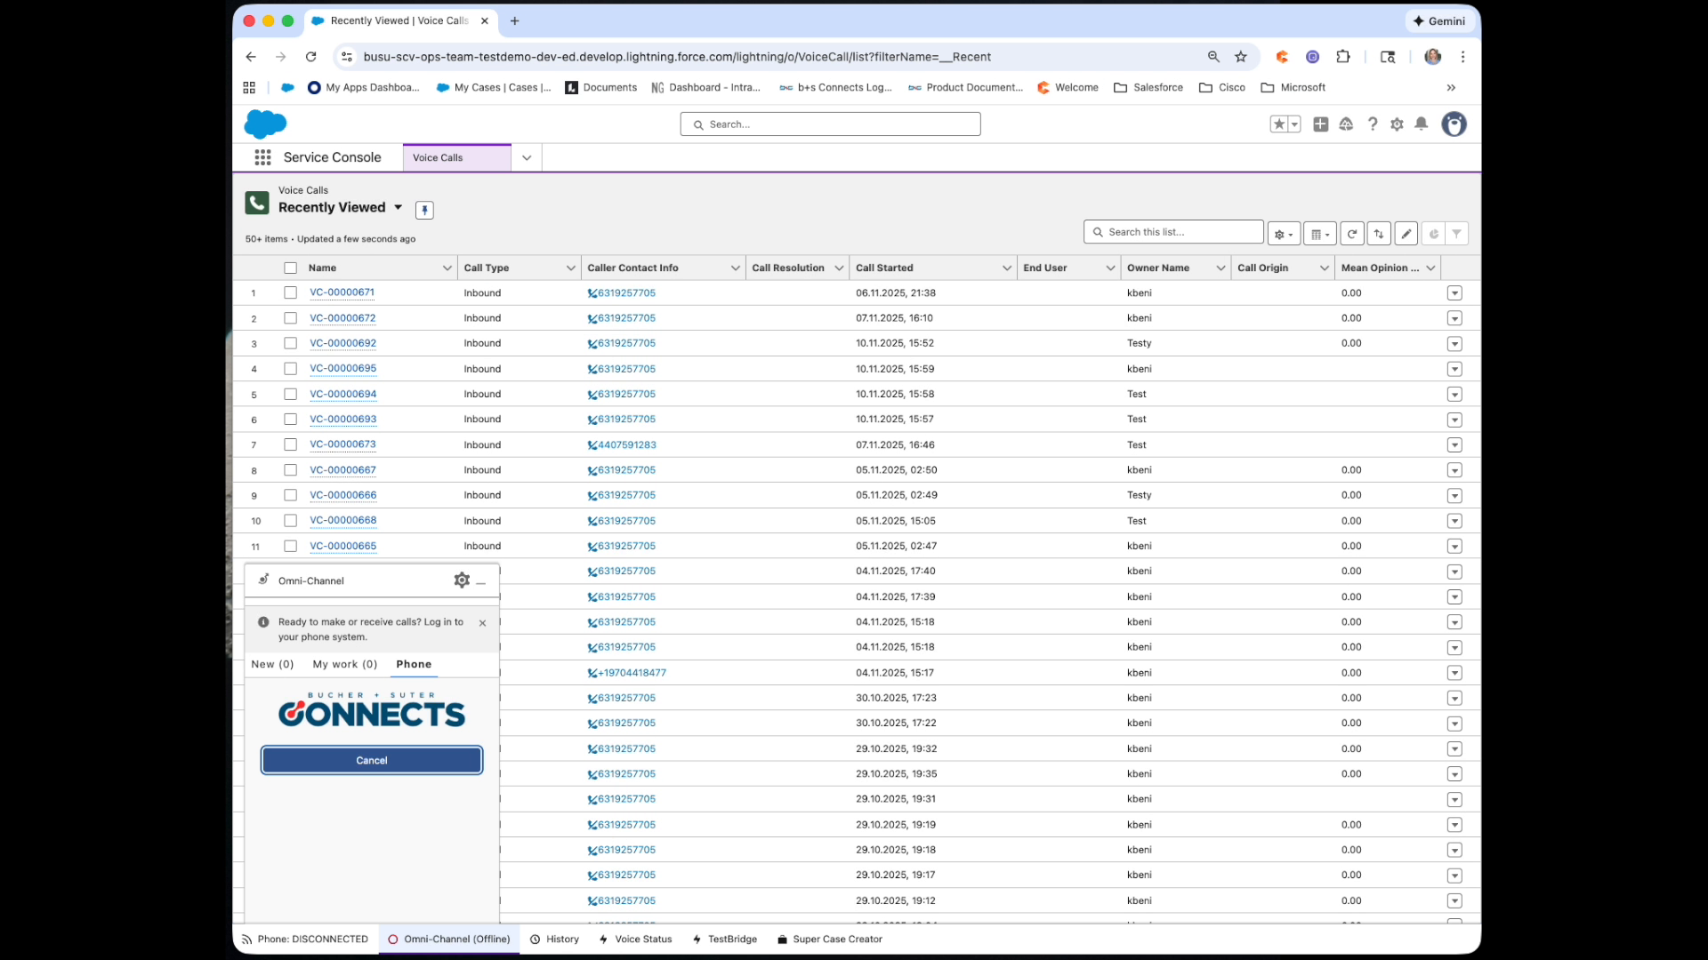The height and width of the screenshot is (960, 1708).
Task: Open the Omni-Channel settings gear
Action: (462, 580)
